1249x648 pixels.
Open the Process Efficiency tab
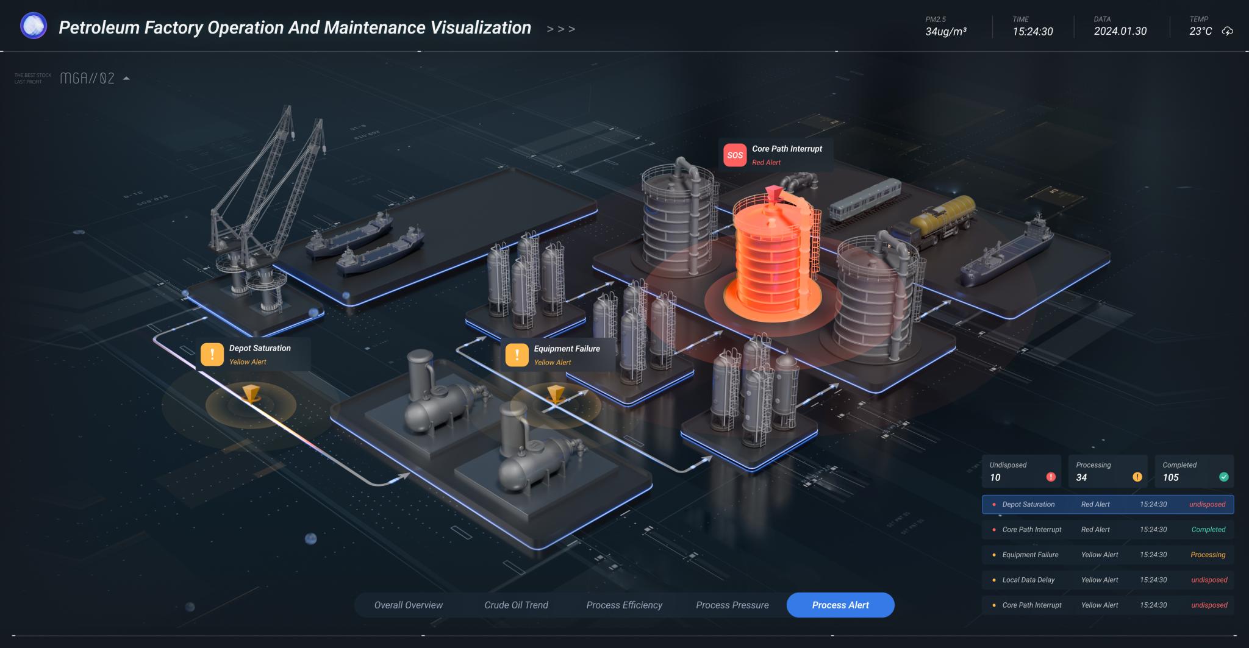[624, 605]
